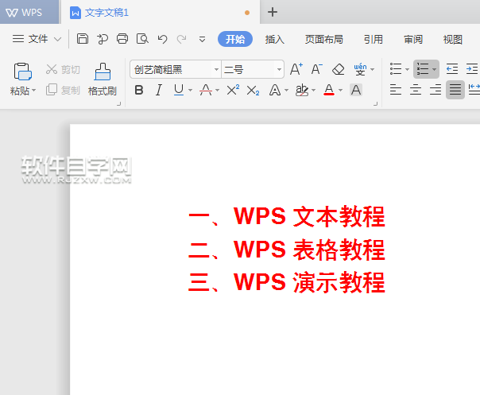
Task: Switch to the 引用 ribbon tab
Action: (374, 39)
